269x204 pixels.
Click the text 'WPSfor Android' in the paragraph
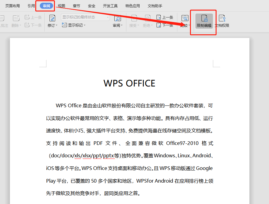[x=155, y=181]
